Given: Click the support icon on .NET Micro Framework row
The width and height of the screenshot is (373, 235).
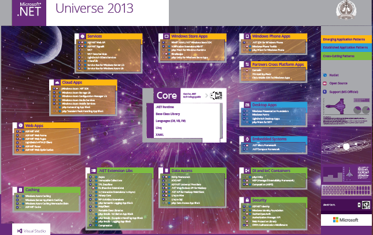Looking at the screenshot, I should click(x=244, y=145).
